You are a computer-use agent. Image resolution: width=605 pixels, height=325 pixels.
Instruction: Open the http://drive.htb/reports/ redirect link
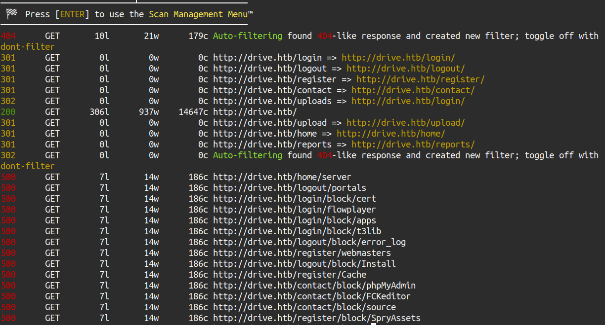413,144
